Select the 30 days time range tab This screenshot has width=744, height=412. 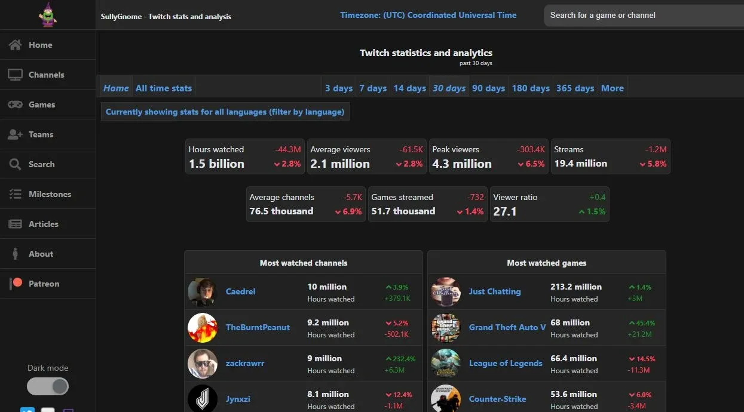[x=449, y=88]
